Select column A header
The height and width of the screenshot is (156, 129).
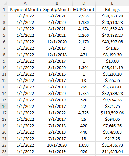click(x=25, y=3)
